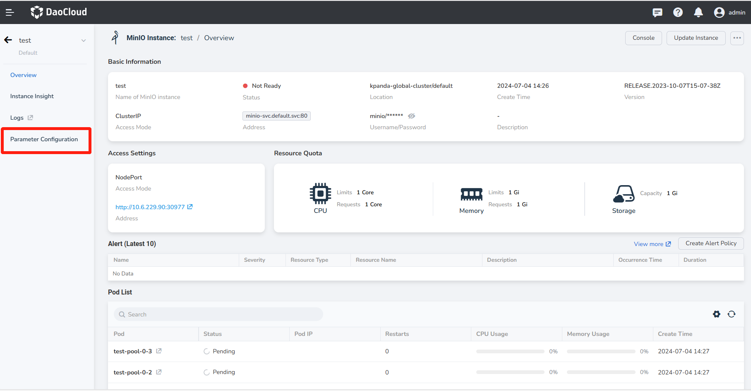This screenshot has width=751, height=391.
Task: Open the notifications bell
Action: pyautogui.click(x=698, y=12)
